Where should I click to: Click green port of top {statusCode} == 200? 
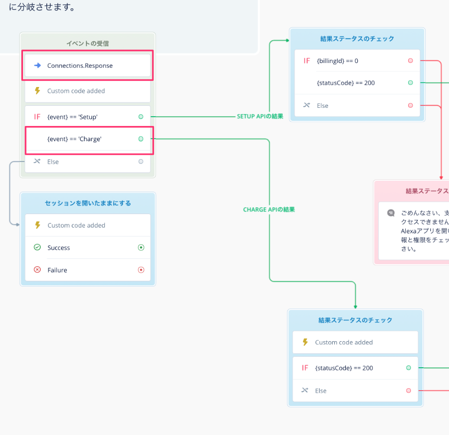click(x=410, y=83)
